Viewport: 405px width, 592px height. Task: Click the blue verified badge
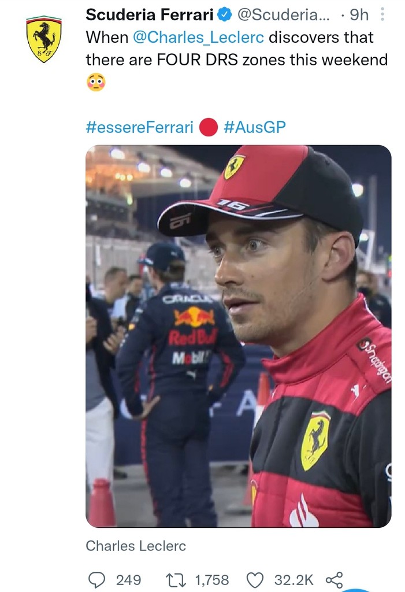(224, 14)
